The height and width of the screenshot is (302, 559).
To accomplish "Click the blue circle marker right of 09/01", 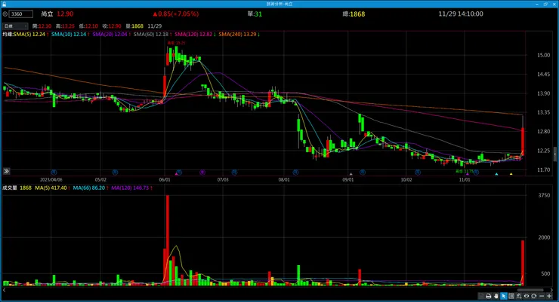I will click(362, 172).
